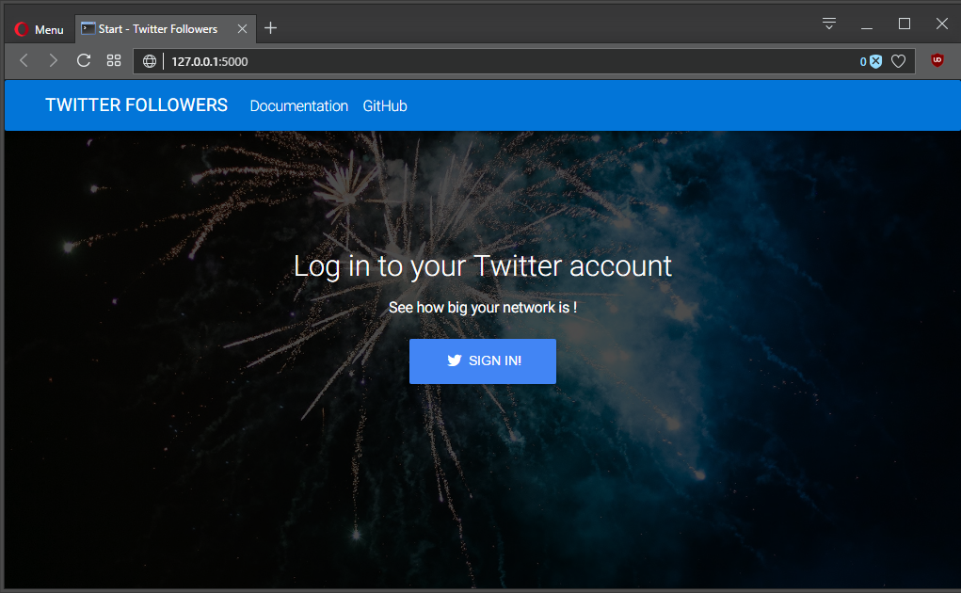Screen dimensions: 961x593
Task: Click the SIGN IN! Twitter button
Action: (x=483, y=361)
